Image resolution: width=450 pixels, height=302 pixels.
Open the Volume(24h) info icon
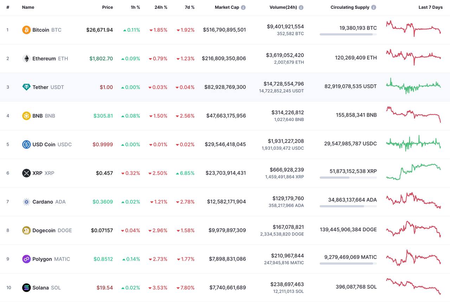click(301, 7)
